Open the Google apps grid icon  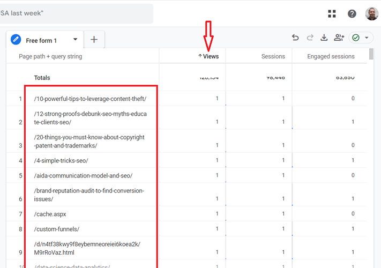[332, 13]
